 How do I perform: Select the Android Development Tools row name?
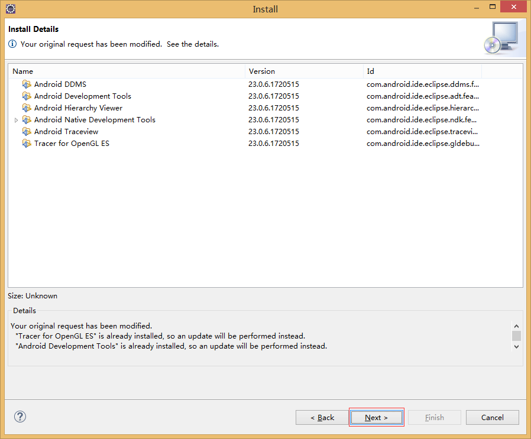(x=83, y=96)
